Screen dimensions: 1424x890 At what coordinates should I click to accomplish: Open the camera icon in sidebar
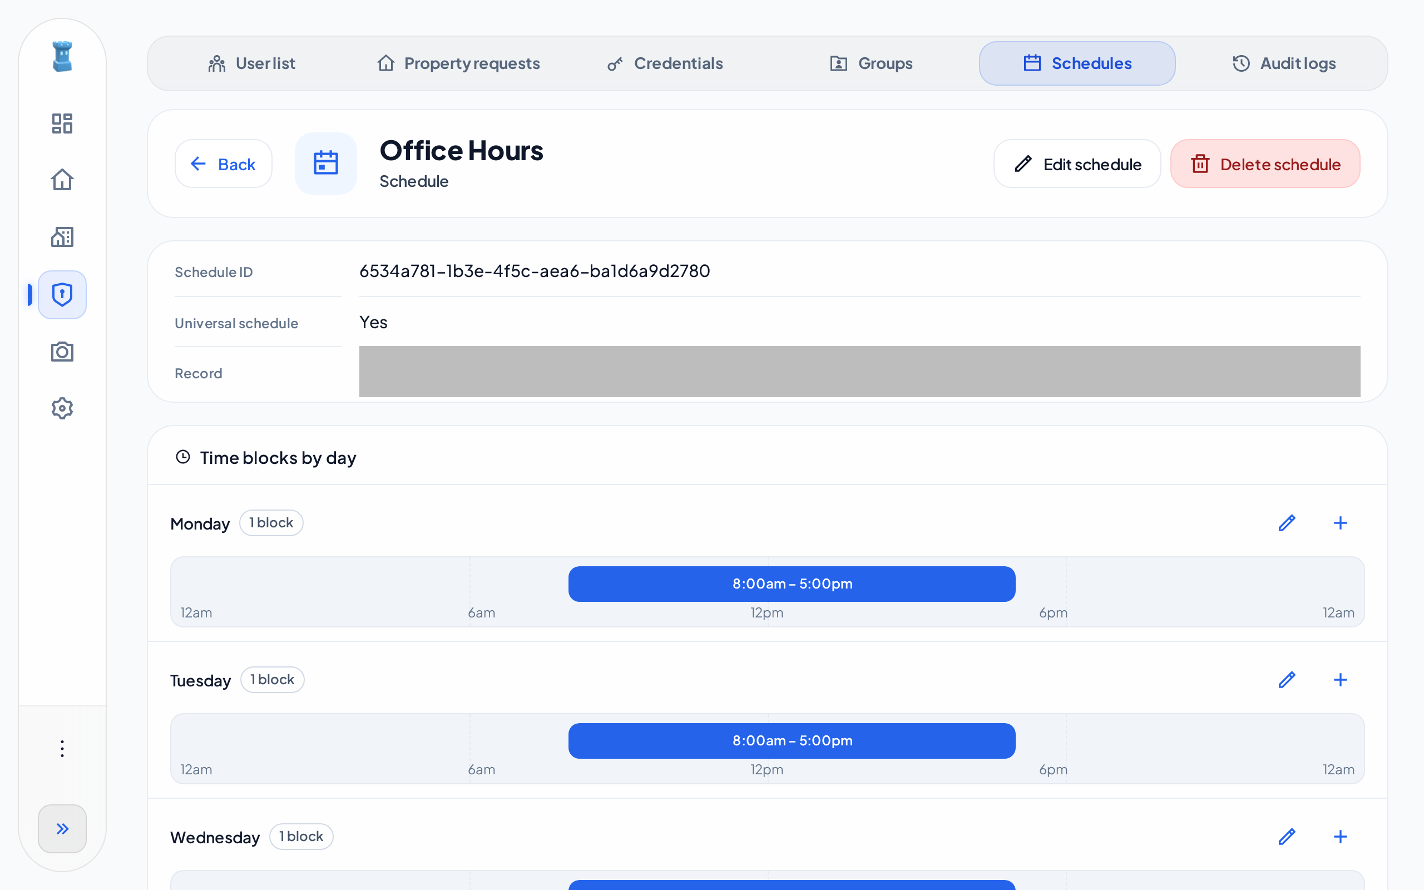(62, 352)
